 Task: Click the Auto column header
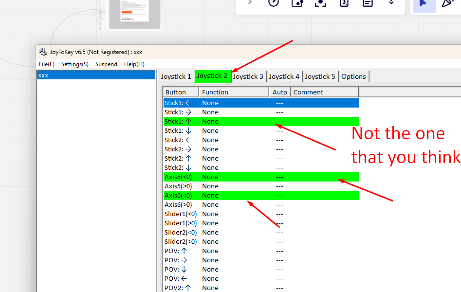click(279, 92)
